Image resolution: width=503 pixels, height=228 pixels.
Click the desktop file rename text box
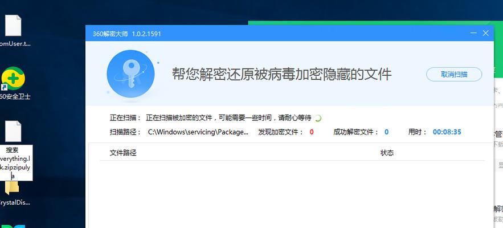(16, 163)
